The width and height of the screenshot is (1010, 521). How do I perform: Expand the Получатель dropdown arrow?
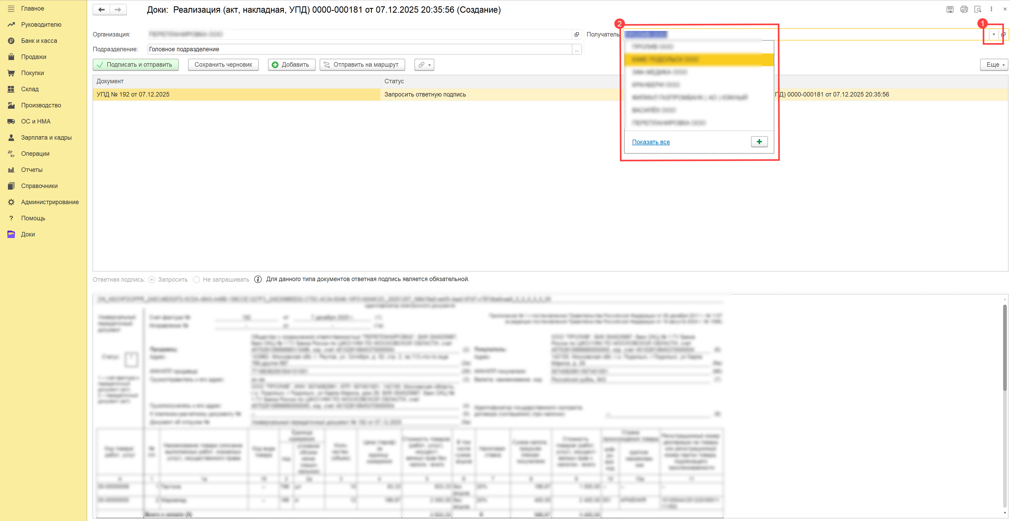994,34
